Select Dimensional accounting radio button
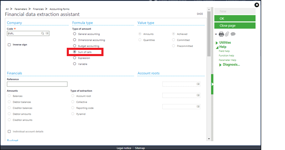The image size is (285, 150). 75,40
